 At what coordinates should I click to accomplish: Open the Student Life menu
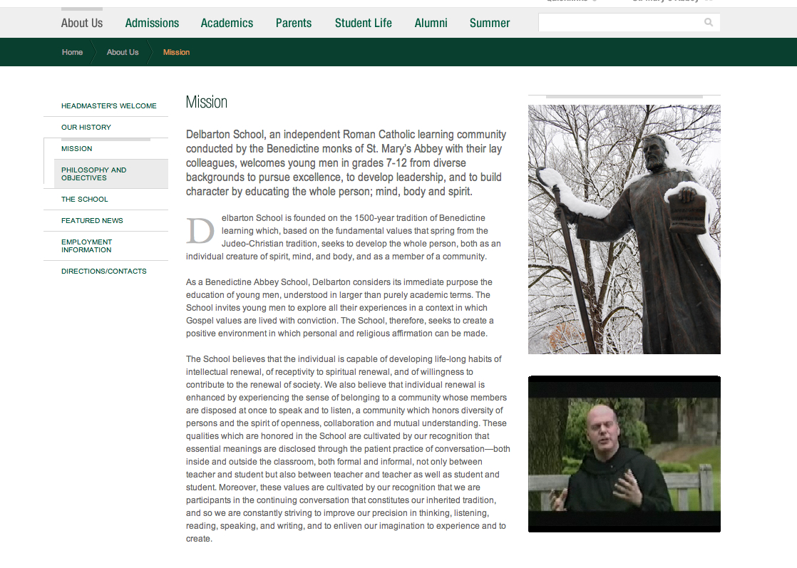[x=364, y=23]
